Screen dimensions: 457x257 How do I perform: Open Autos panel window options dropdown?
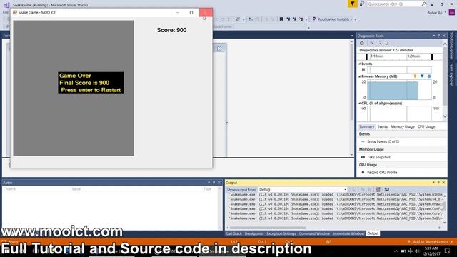coord(209,183)
